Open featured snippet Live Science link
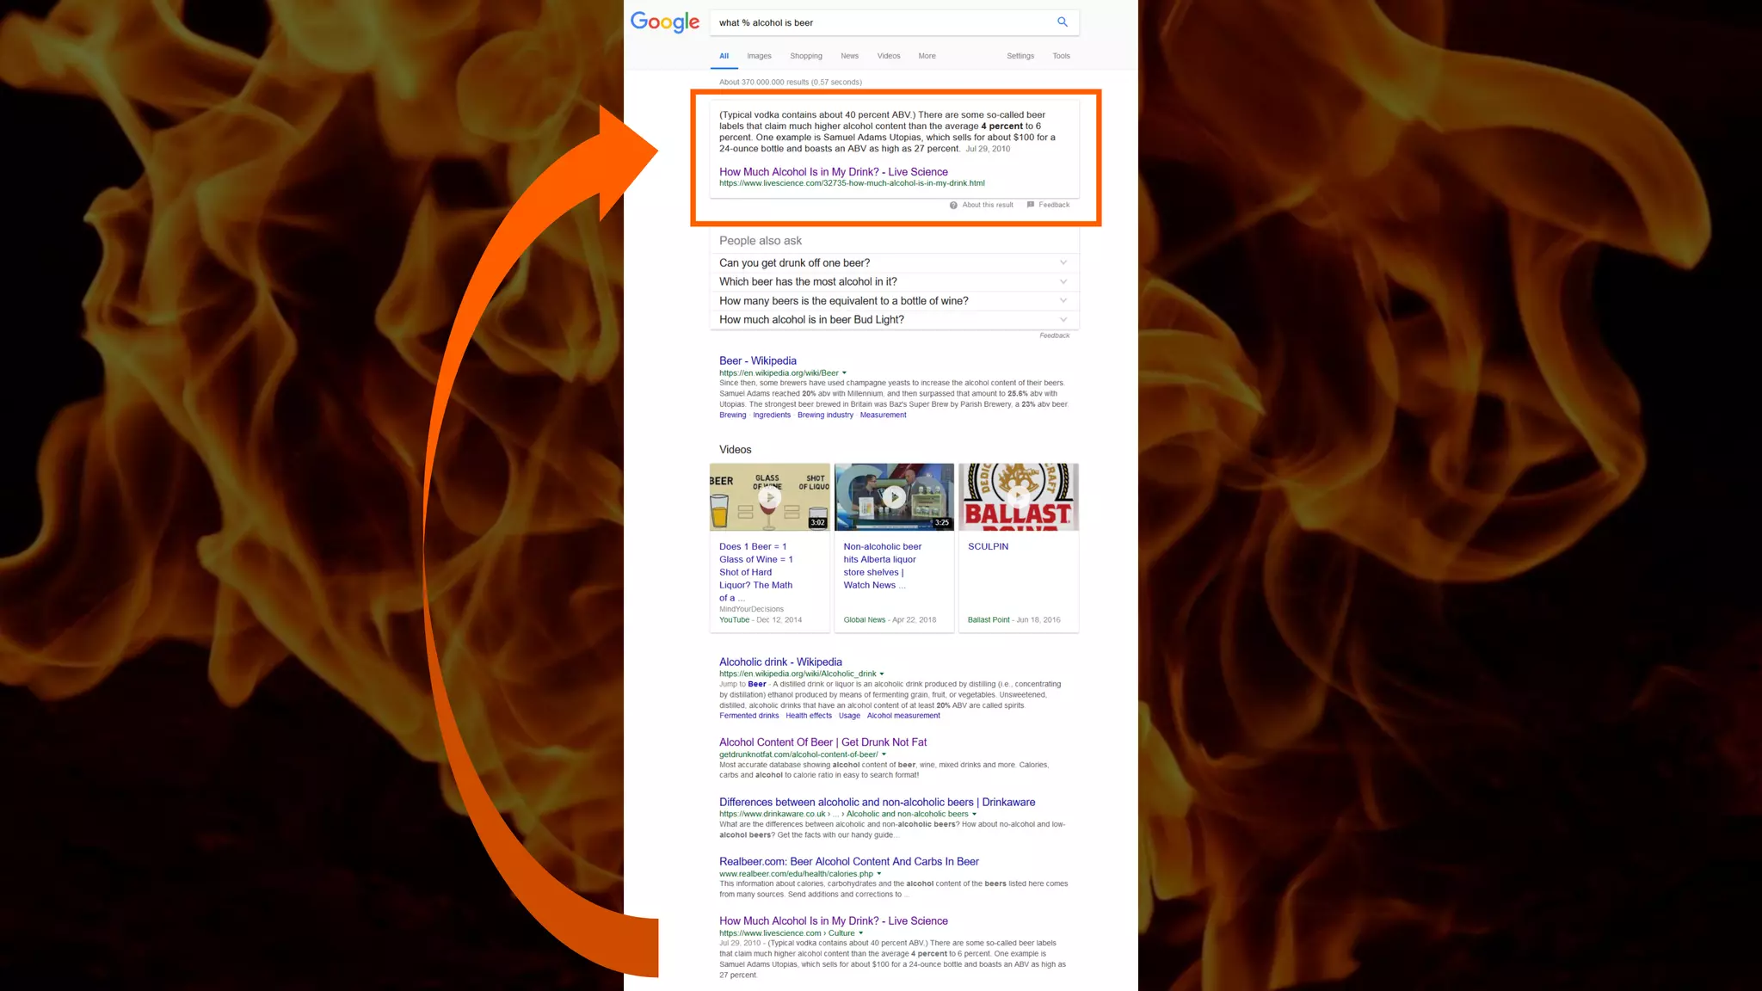 coord(833,172)
